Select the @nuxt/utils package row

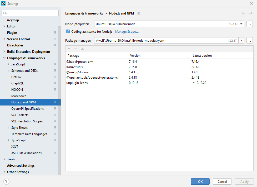[x=159, y=67]
